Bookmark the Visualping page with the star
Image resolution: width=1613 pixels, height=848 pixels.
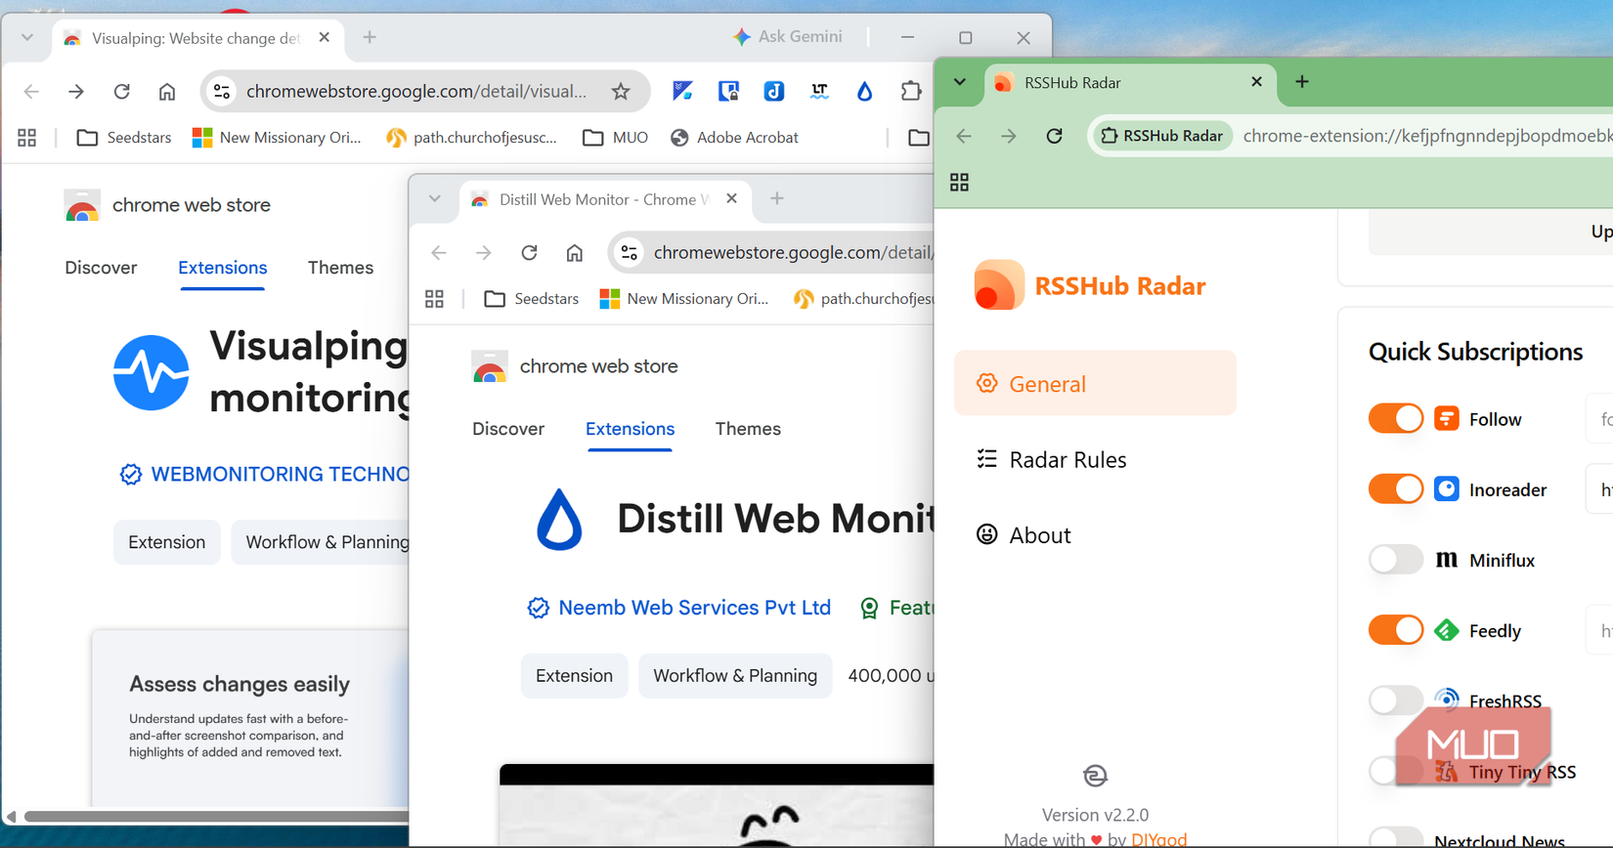coord(621,91)
